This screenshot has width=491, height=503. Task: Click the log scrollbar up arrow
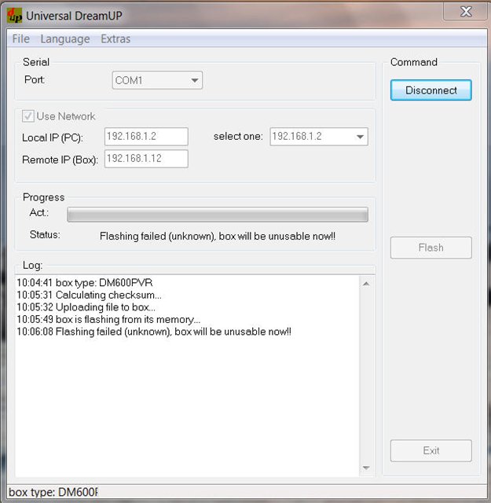366,284
